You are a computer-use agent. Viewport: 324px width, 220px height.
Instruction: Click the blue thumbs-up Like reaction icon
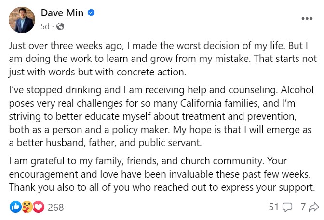pos(15,207)
